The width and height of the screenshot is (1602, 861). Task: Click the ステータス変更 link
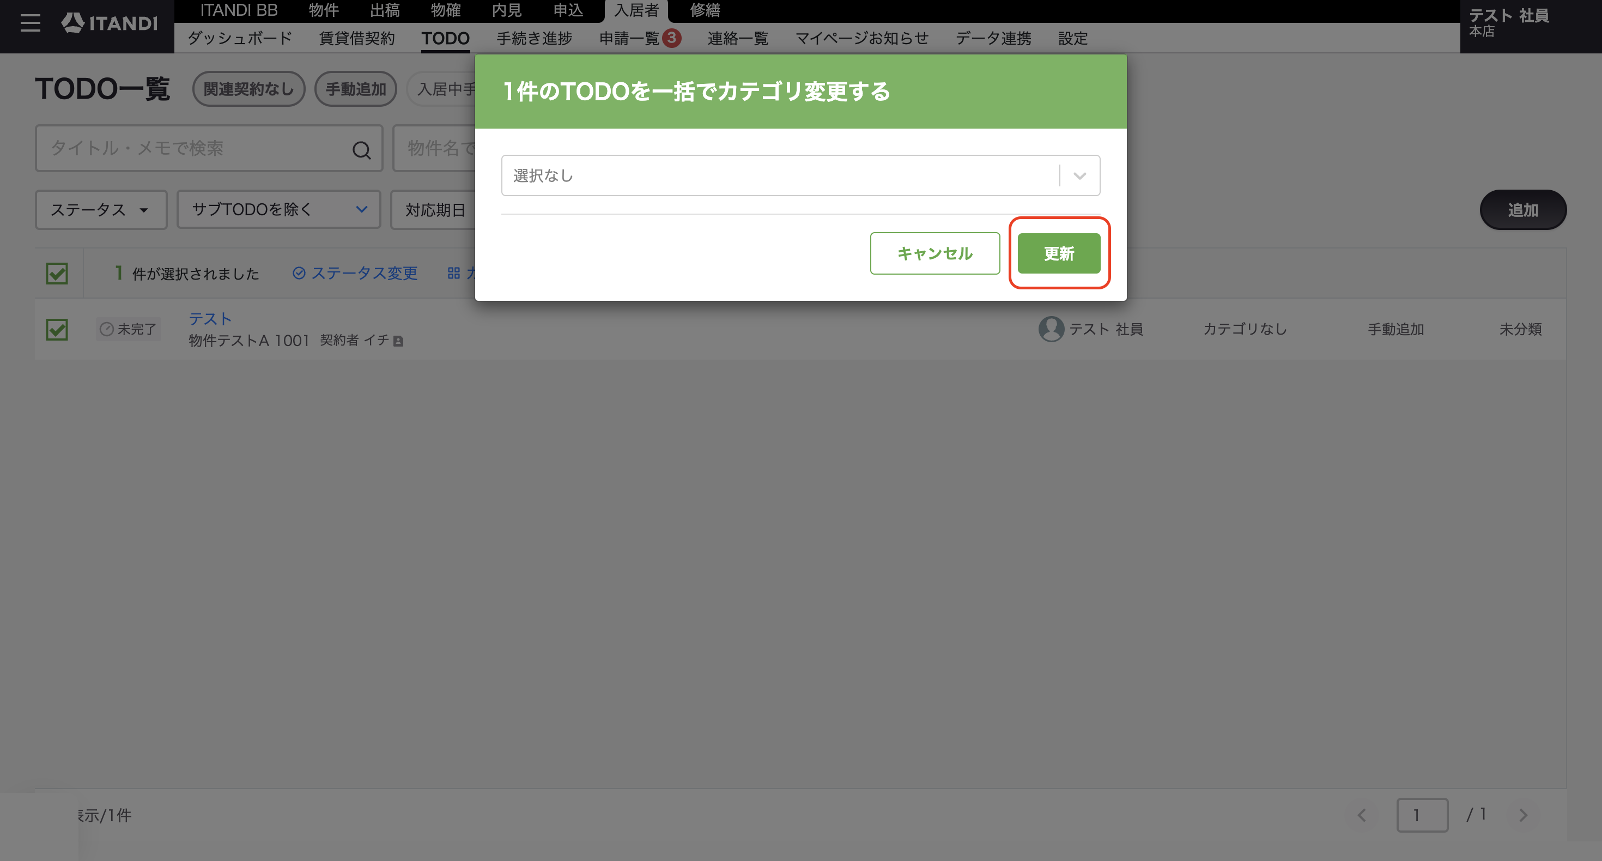[x=355, y=273]
